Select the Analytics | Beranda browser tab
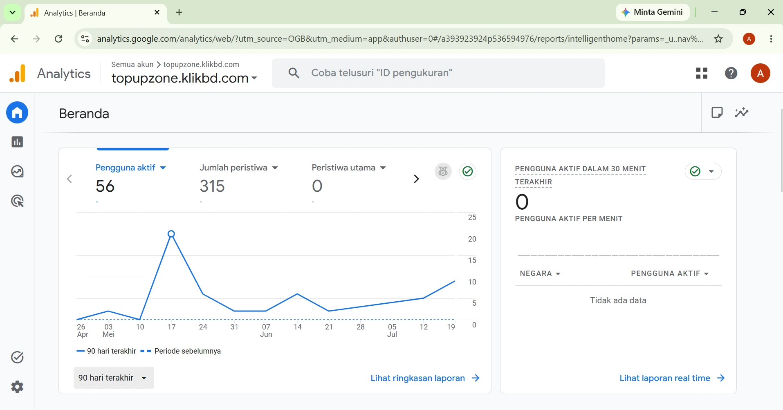Viewport: 783px width, 410px height. click(96, 13)
